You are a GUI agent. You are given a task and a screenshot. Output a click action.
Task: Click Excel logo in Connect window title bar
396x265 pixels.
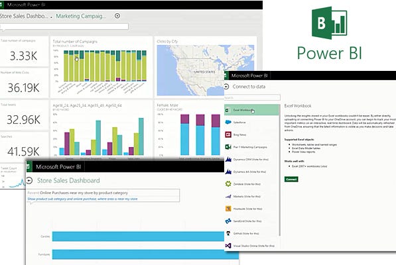click(x=226, y=76)
